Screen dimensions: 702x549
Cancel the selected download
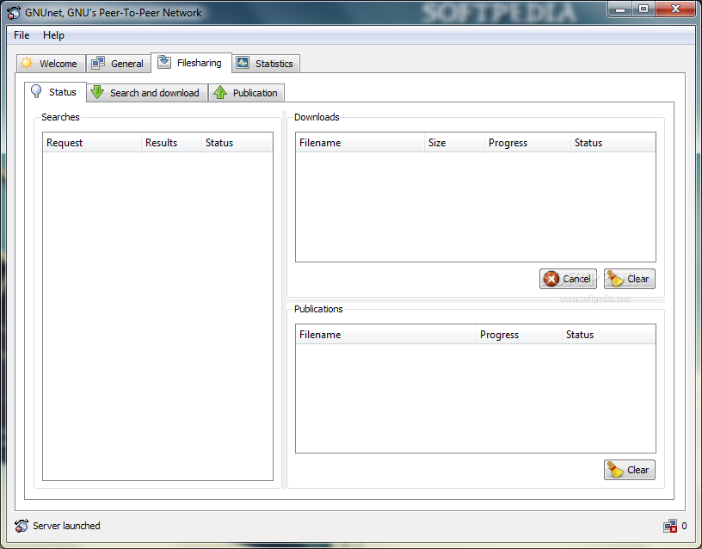pos(568,279)
